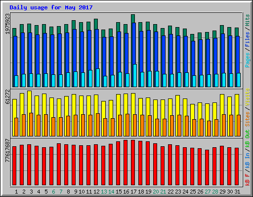Screen dimensions: 253x197
Task: Click day label 5 on the x-axis
Action: coord(46,192)
